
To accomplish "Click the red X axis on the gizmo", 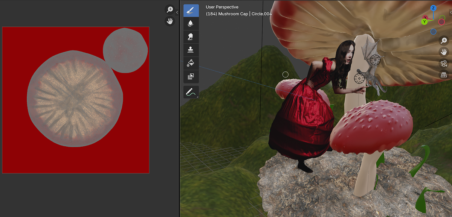I will coord(426,17).
